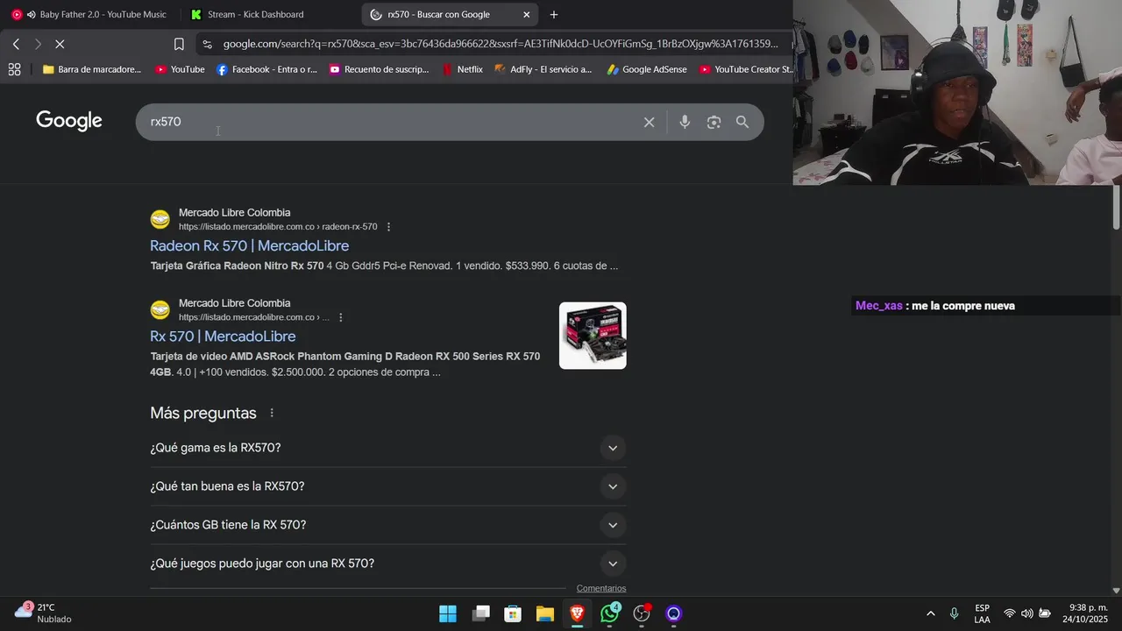1122x631 pixels.
Task: Open Brave browser on taskbar
Action: (577, 613)
